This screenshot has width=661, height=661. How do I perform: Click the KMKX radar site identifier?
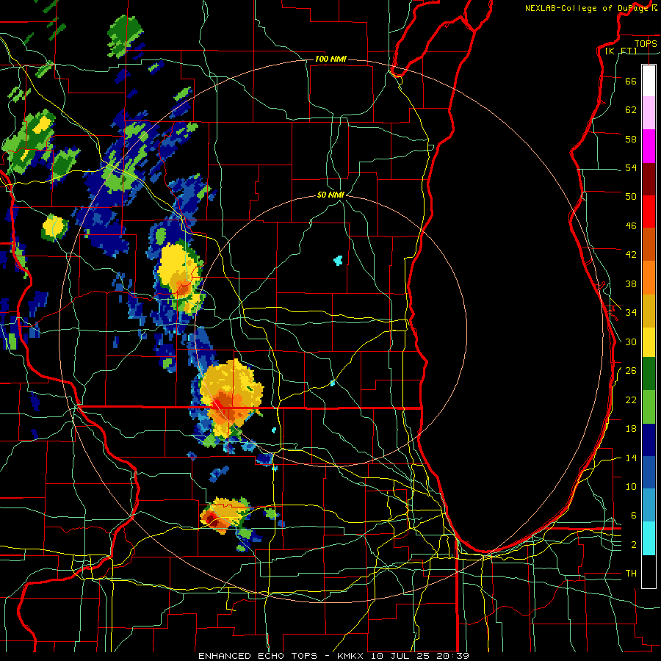(x=352, y=656)
